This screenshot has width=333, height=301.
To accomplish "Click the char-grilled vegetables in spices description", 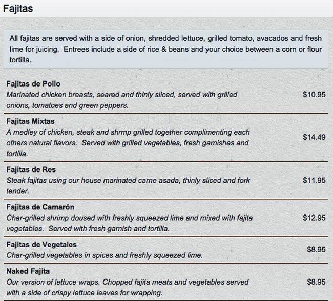I will pyautogui.click(x=105, y=255).
